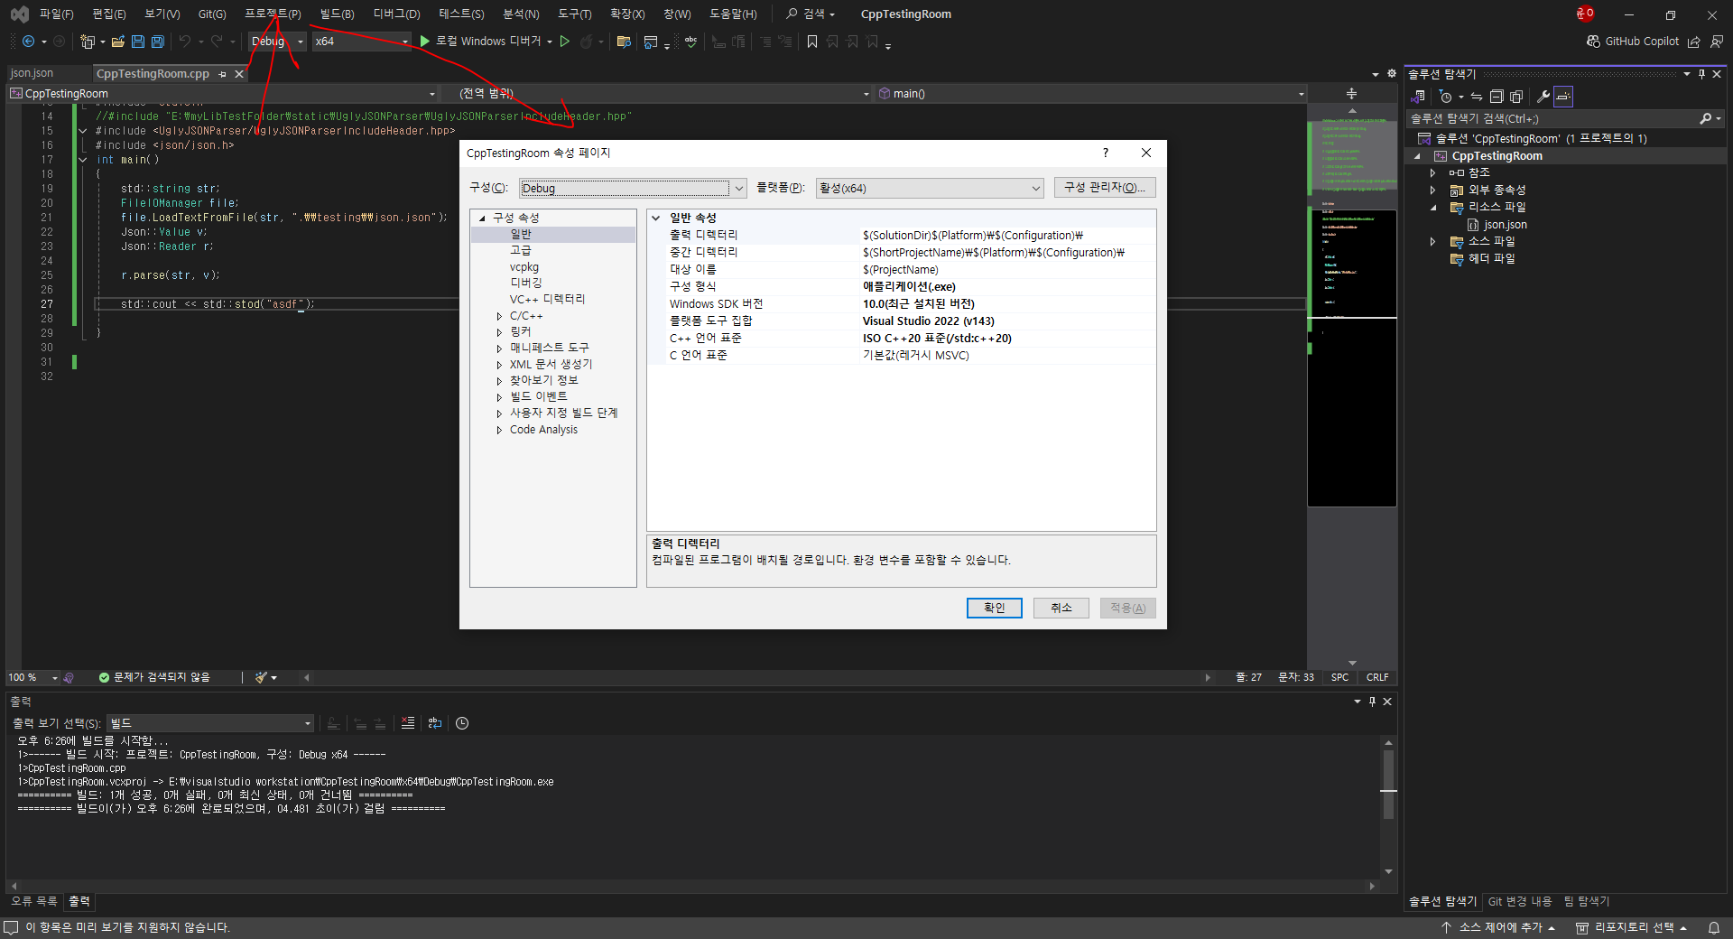Open the 플랫폼 활성(x64) combo box
Image resolution: width=1733 pixels, height=939 pixels.
pyautogui.click(x=930, y=188)
